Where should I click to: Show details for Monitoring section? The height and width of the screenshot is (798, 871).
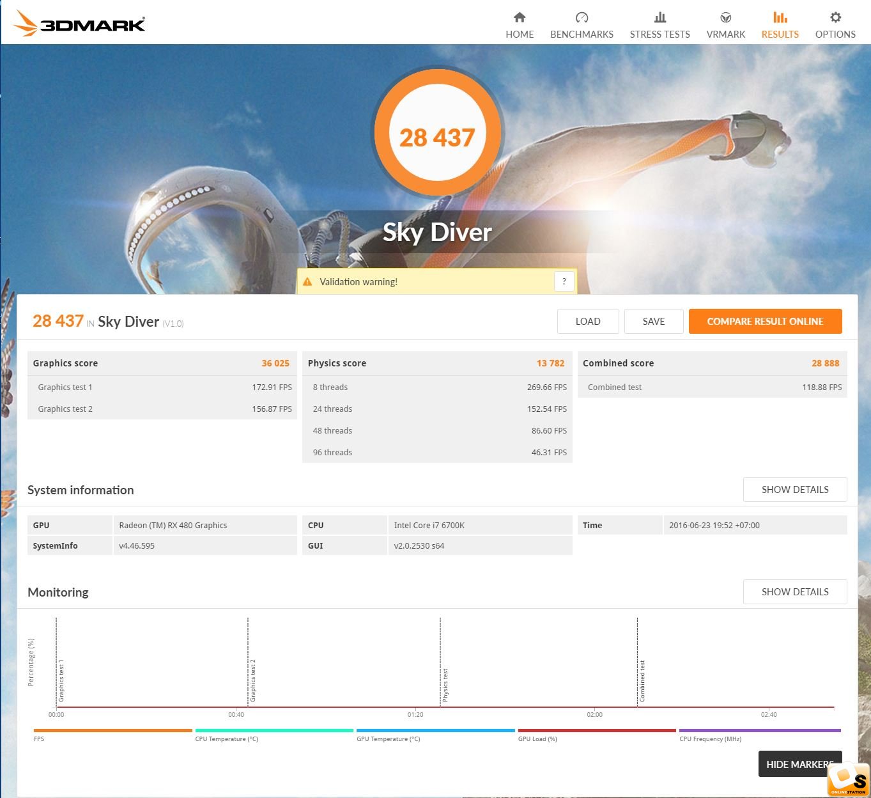click(795, 592)
